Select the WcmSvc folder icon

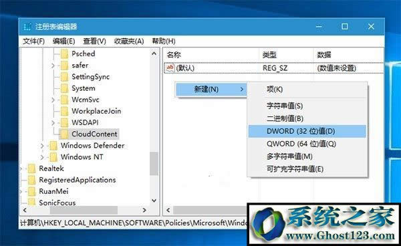coord(64,100)
